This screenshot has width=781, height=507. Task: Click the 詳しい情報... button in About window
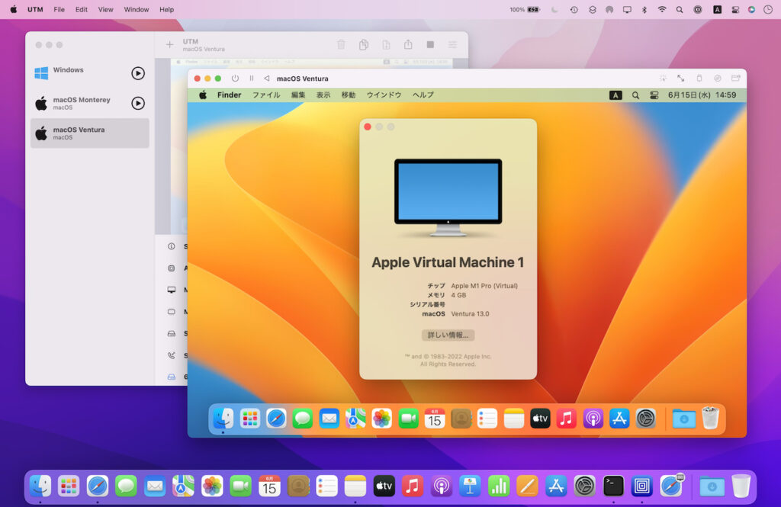click(448, 335)
